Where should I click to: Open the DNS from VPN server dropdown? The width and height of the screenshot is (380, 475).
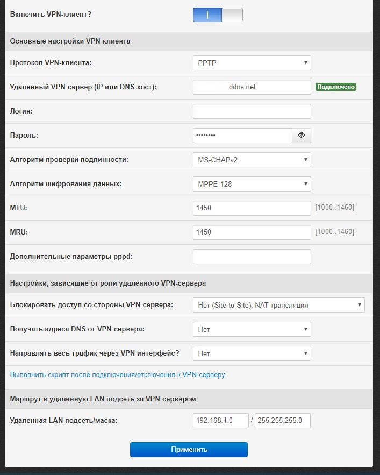252,329
